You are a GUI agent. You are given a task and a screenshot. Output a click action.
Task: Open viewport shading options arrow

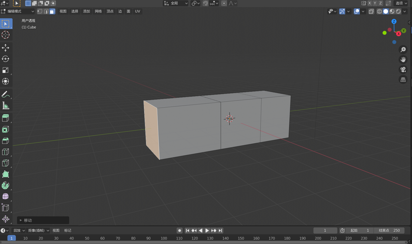coord(405,11)
